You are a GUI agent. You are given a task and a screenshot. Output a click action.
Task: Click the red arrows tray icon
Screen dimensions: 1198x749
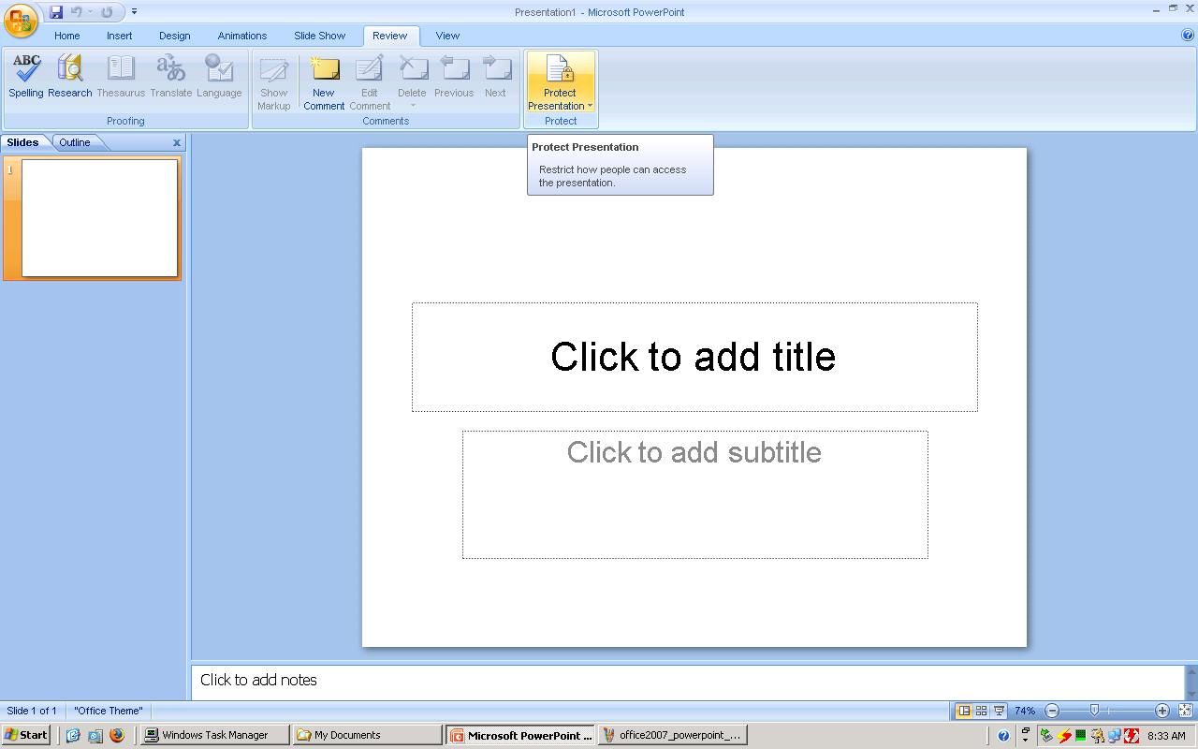1131,736
